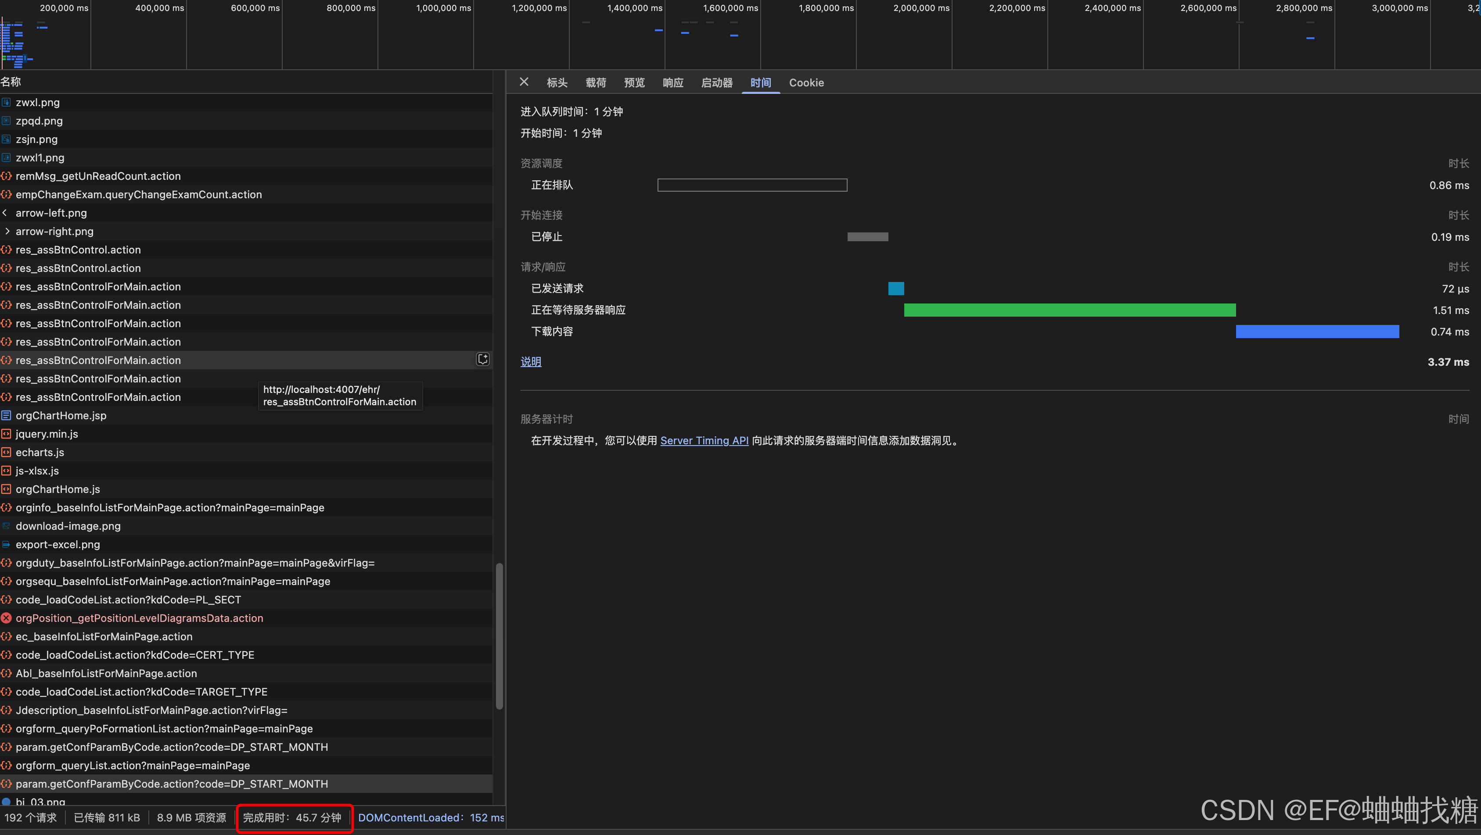Screen dimensions: 1481x835
Task: Collapse the arrow-left.png entry
Action: click(4, 213)
